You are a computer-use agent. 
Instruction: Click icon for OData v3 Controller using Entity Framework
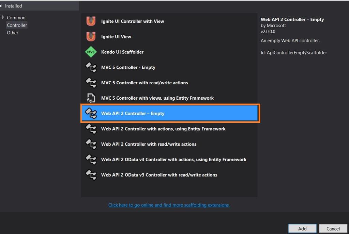91,160
